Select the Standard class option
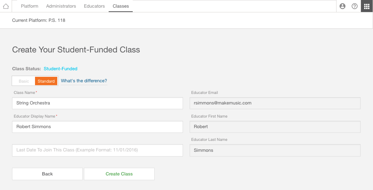The image size is (373, 190). pyautogui.click(x=46, y=81)
